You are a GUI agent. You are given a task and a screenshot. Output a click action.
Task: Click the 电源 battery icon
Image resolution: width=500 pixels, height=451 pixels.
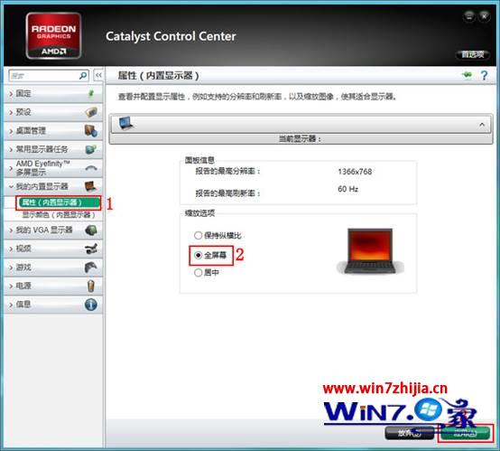(91, 286)
